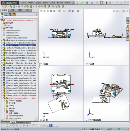
Task: Open the Help question mark icon
Action: pyautogui.click(x=116, y=3)
